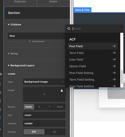Click Add Element under Row
This screenshot has width=125, height=137.
pos(37,41)
